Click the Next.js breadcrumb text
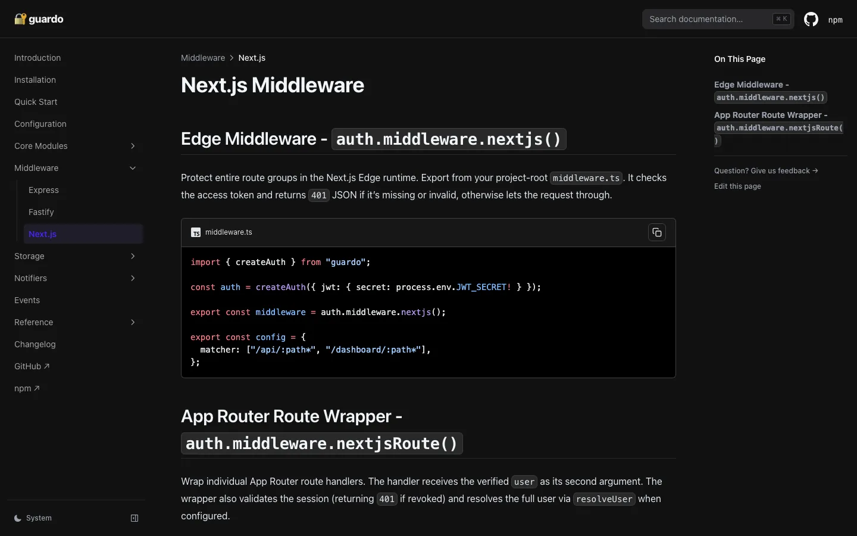This screenshot has height=536, width=857. click(252, 58)
